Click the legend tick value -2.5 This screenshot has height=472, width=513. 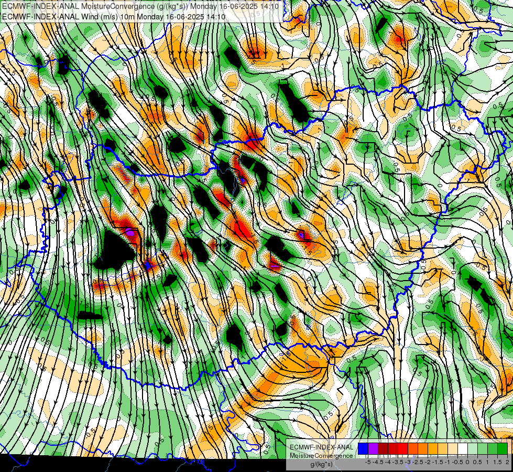(x=418, y=462)
